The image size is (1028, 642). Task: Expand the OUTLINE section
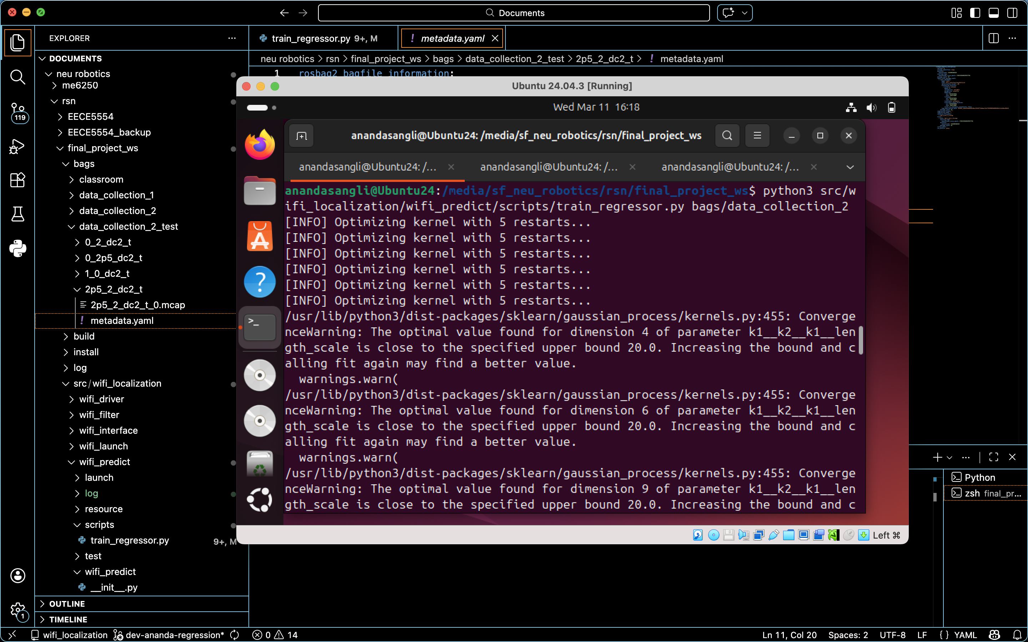pyautogui.click(x=67, y=603)
